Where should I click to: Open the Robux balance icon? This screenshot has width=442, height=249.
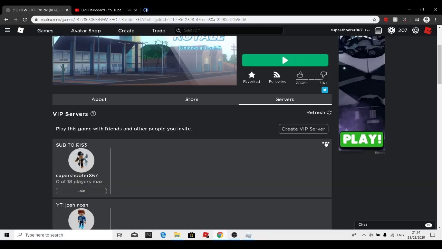pos(391,30)
